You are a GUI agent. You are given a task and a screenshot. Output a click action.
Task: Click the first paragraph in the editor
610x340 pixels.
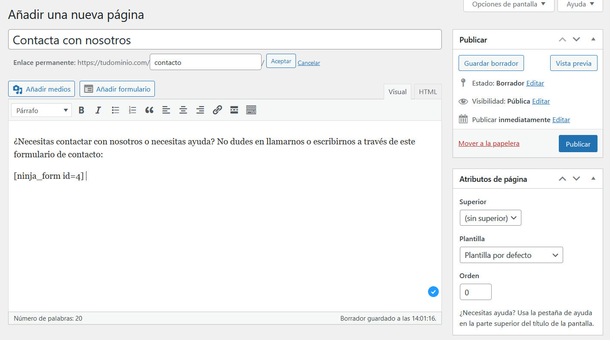[214, 148]
